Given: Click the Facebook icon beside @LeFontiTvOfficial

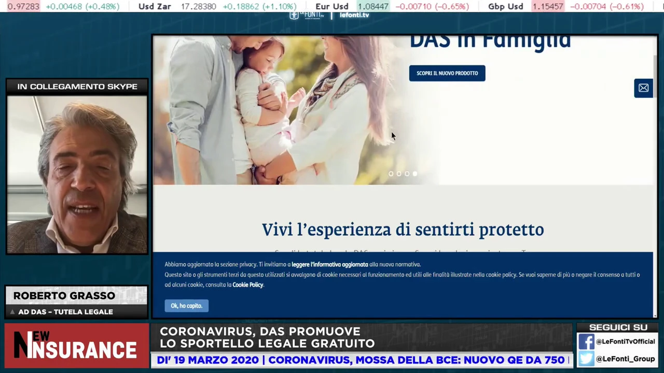Looking at the screenshot, I should tap(586, 342).
